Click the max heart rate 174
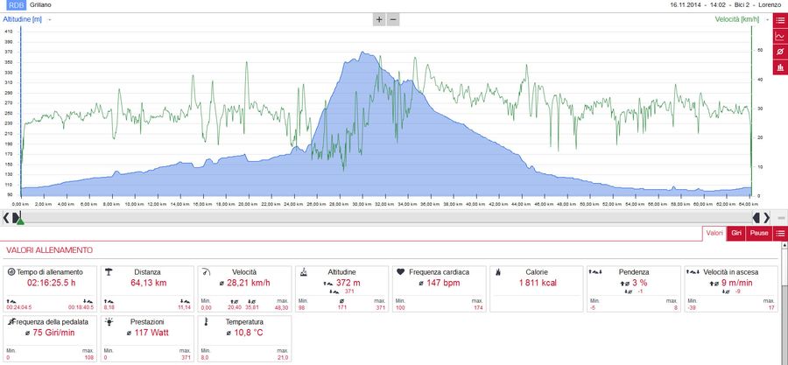788x365 pixels. pos(479,307)
